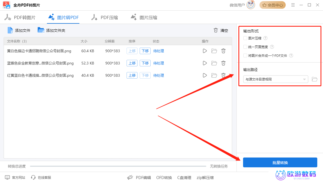The width and height of the screenshot is (323, 182).
Task: Click the 金舟PDF转图片 app logo icon
Action: (7, 5)
